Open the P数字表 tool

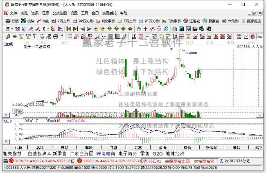(x=106, y=21)
